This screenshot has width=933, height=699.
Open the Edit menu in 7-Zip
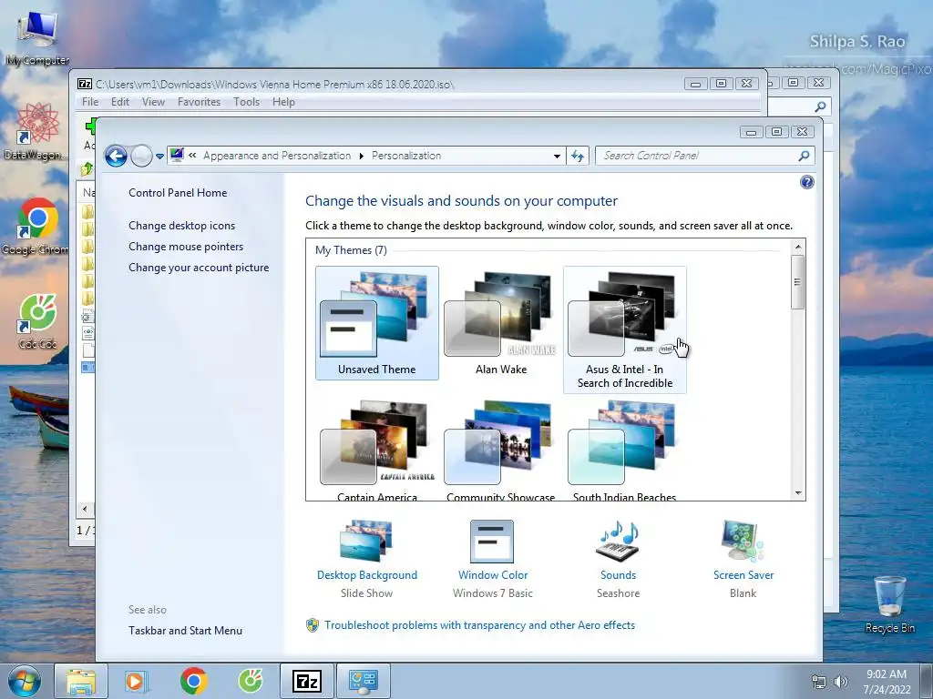120,102
